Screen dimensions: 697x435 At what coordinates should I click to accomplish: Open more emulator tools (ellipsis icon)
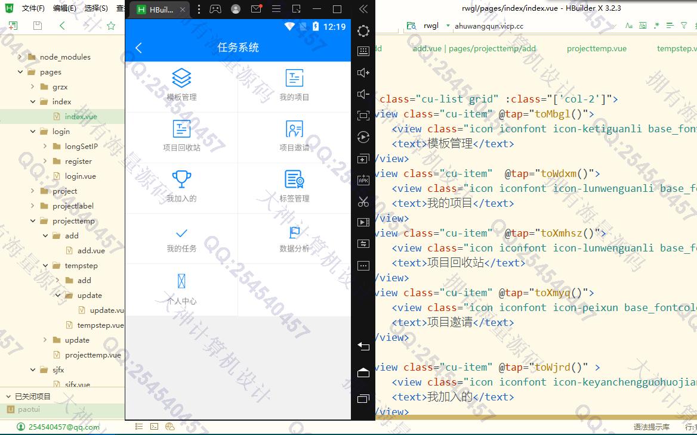point(363,265)
